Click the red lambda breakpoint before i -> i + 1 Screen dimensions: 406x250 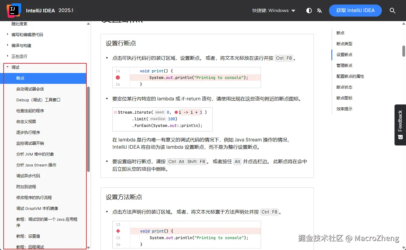pos(176,112)
